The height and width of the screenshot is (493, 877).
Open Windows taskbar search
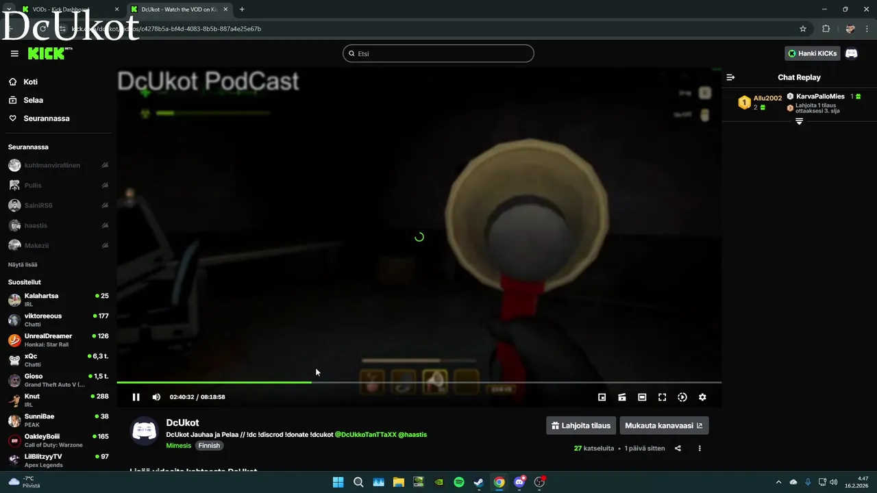click(358, 482)
